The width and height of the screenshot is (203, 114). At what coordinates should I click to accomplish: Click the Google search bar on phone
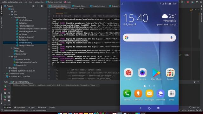(149, 38)
